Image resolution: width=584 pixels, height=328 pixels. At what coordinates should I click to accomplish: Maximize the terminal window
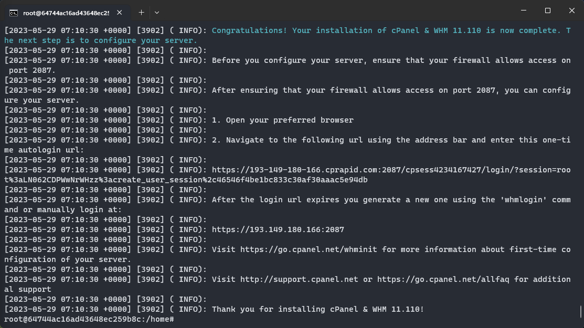point(547,10)
